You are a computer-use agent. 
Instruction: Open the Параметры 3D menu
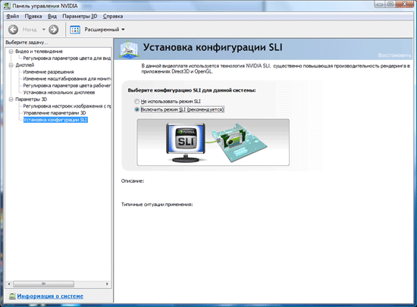(80, 16)
